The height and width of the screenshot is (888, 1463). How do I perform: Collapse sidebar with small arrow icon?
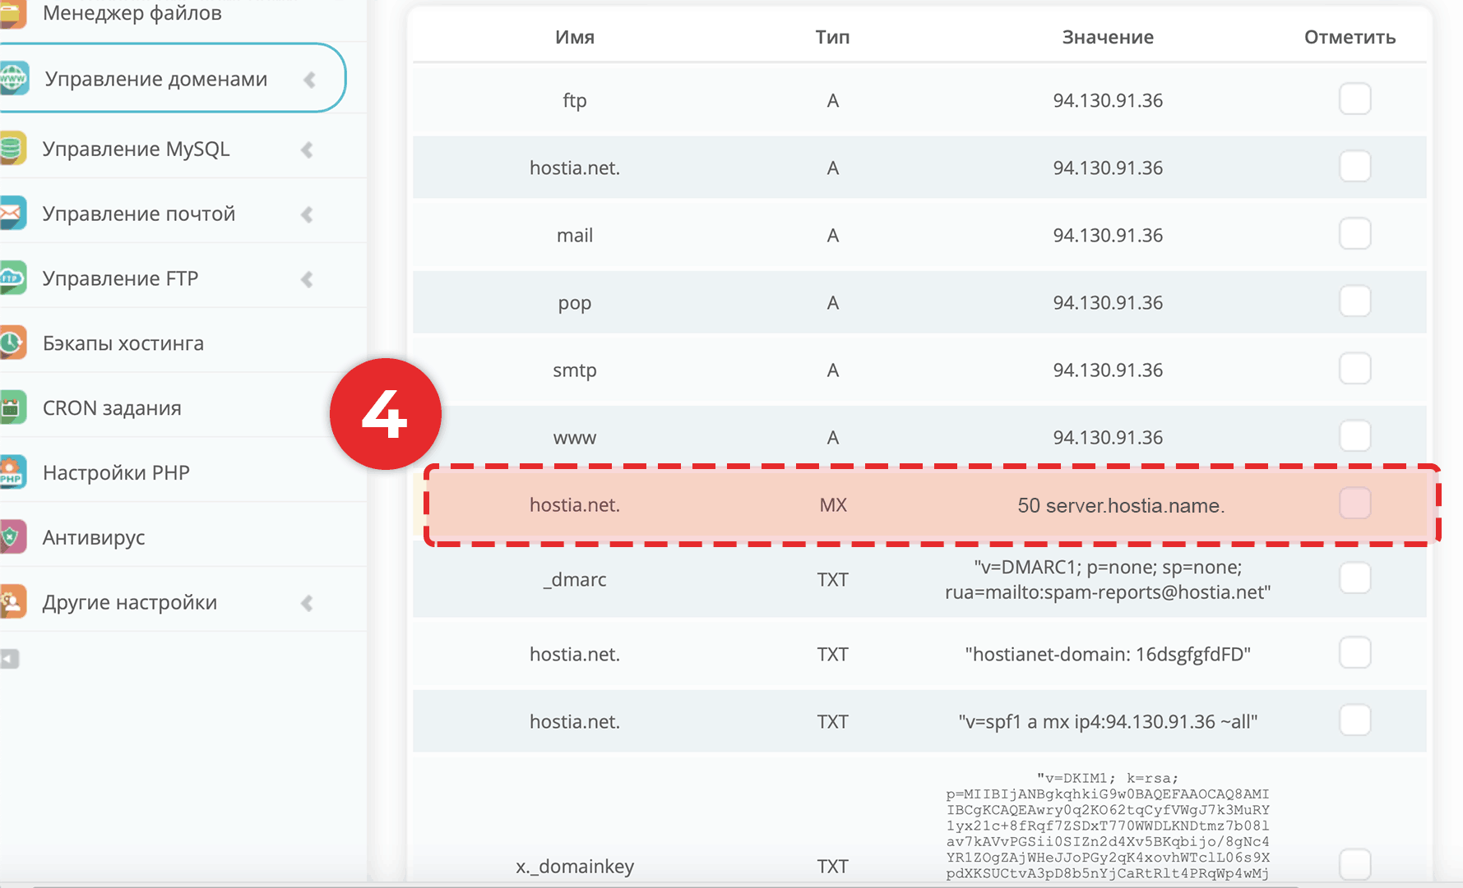click(x=9, y=659)
